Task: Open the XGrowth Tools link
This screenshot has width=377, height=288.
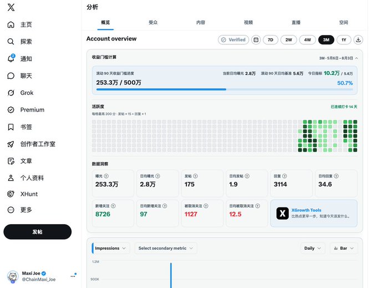Action: pos(306,210)
